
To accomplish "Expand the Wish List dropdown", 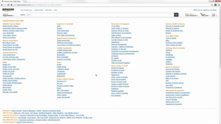I will point(214,15).
